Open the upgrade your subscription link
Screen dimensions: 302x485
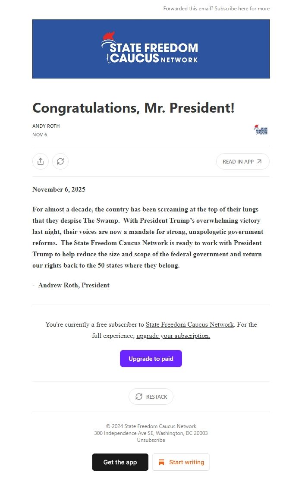pyautogui.click(x=173, y=335)
